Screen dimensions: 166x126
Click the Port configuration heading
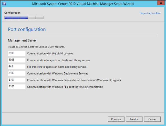[x=27, y=29]
